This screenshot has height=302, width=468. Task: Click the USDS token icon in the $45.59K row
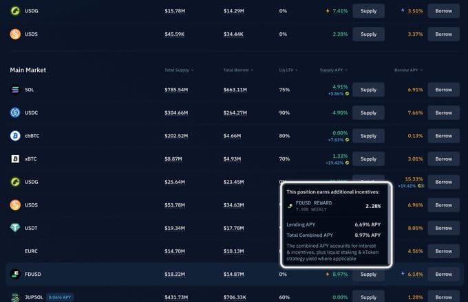(x=15, y=34)
